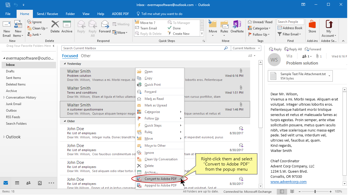Click the Search People field
The image size is (348, 196).
click(290, 22)
